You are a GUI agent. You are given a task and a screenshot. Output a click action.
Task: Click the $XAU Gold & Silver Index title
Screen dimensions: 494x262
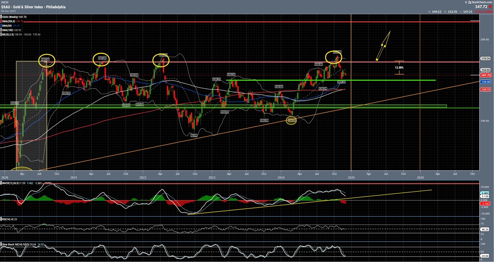[33, 7]
